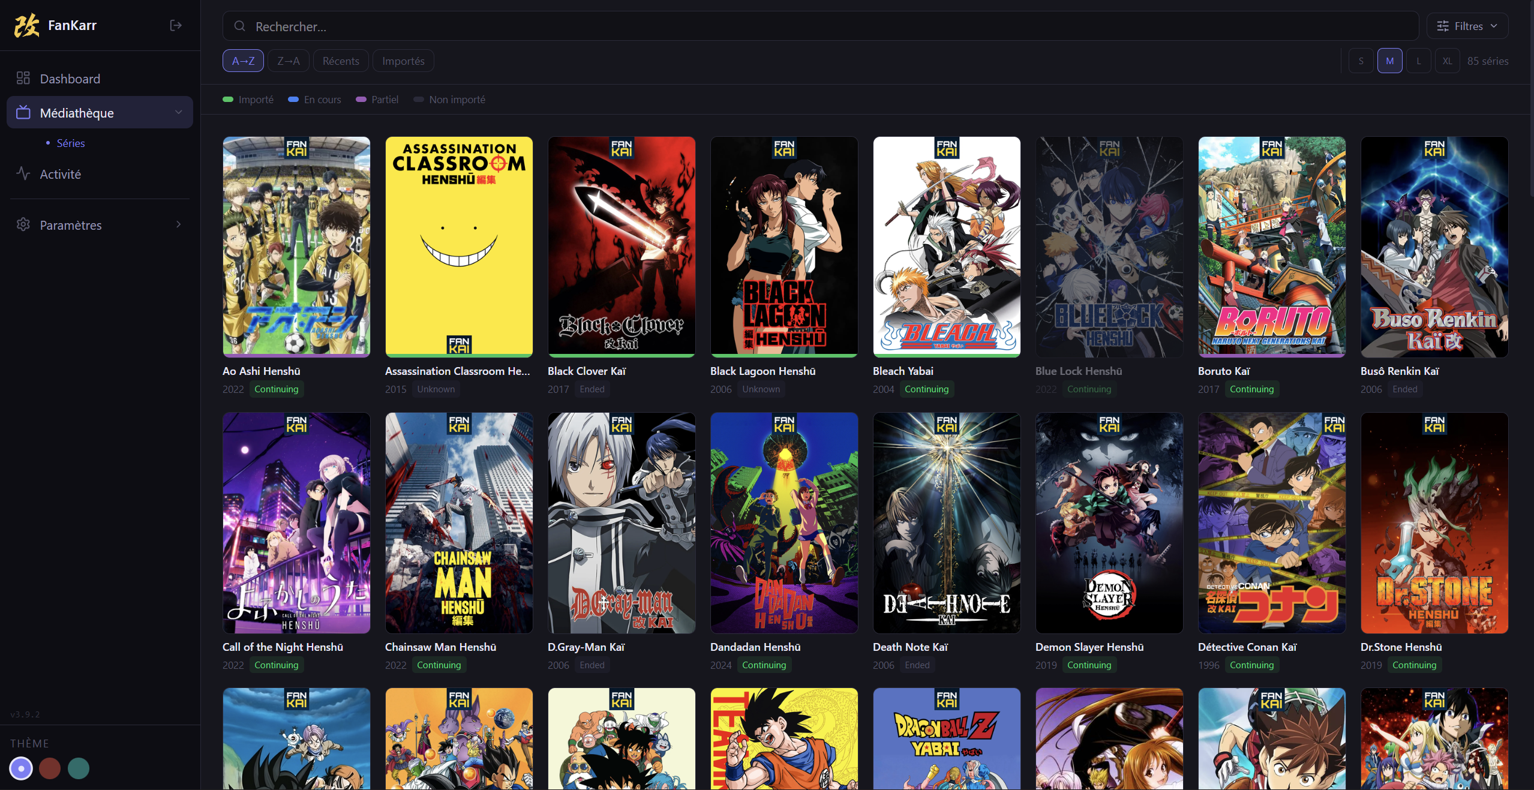1534x790 pixels.
Task: Open Dashboard via its grid icon
Action: [x=23, y=78]
